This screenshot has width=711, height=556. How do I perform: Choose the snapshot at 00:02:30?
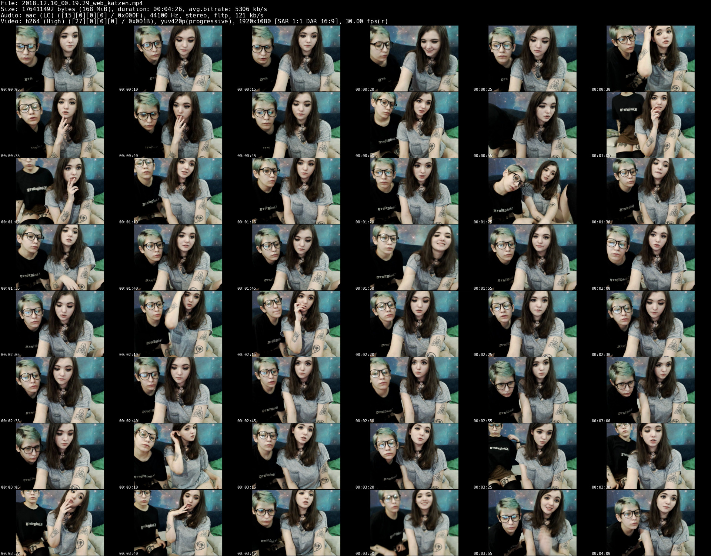(651, 324)
